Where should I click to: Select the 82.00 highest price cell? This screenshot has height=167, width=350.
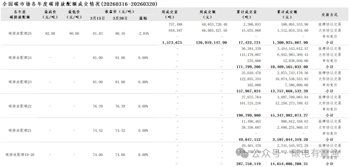coord(50,34)
